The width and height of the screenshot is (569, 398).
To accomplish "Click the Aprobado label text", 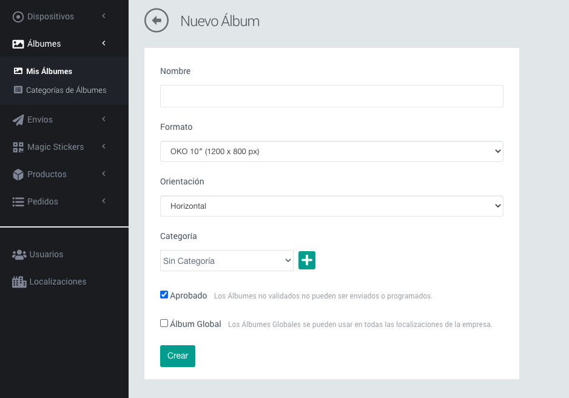I will (x=188, y=295).
